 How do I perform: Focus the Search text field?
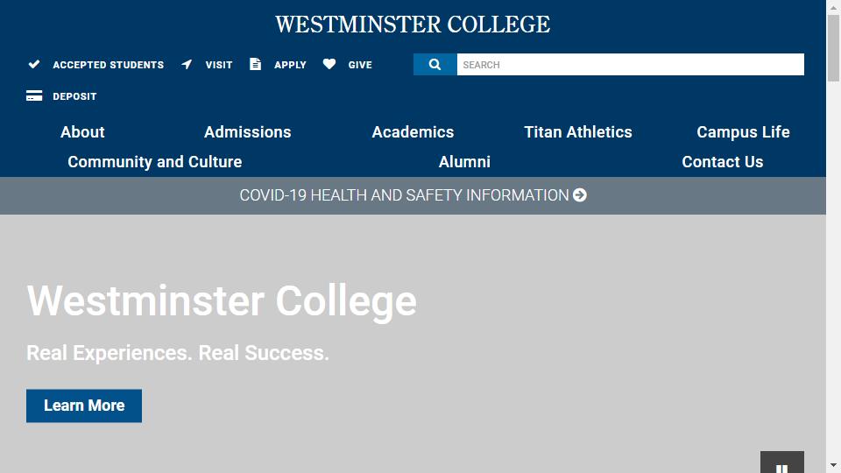(x=630, y=65)
